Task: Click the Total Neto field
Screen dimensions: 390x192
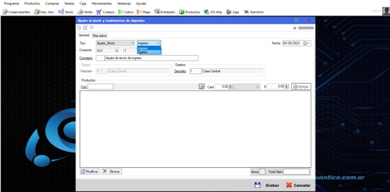Action: click(x=297, y=172)
